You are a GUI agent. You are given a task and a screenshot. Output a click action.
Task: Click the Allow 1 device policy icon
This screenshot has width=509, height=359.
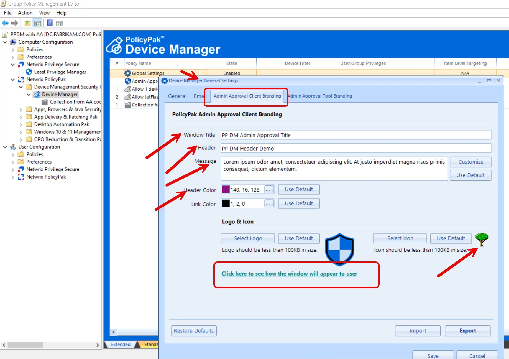pyautogui.click(x=128, y=89)
